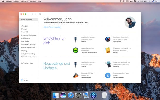The image size is (160, 100).
Task: Open Notification Center icon in menu bar
Action: tap(156, 1)
